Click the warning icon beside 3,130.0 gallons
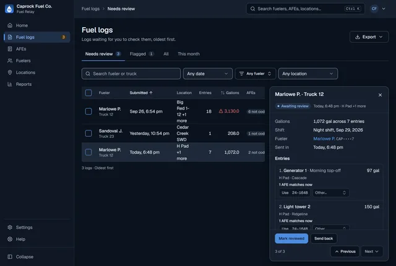Viewport: 396px width, 266px height. tap(221, 111)
